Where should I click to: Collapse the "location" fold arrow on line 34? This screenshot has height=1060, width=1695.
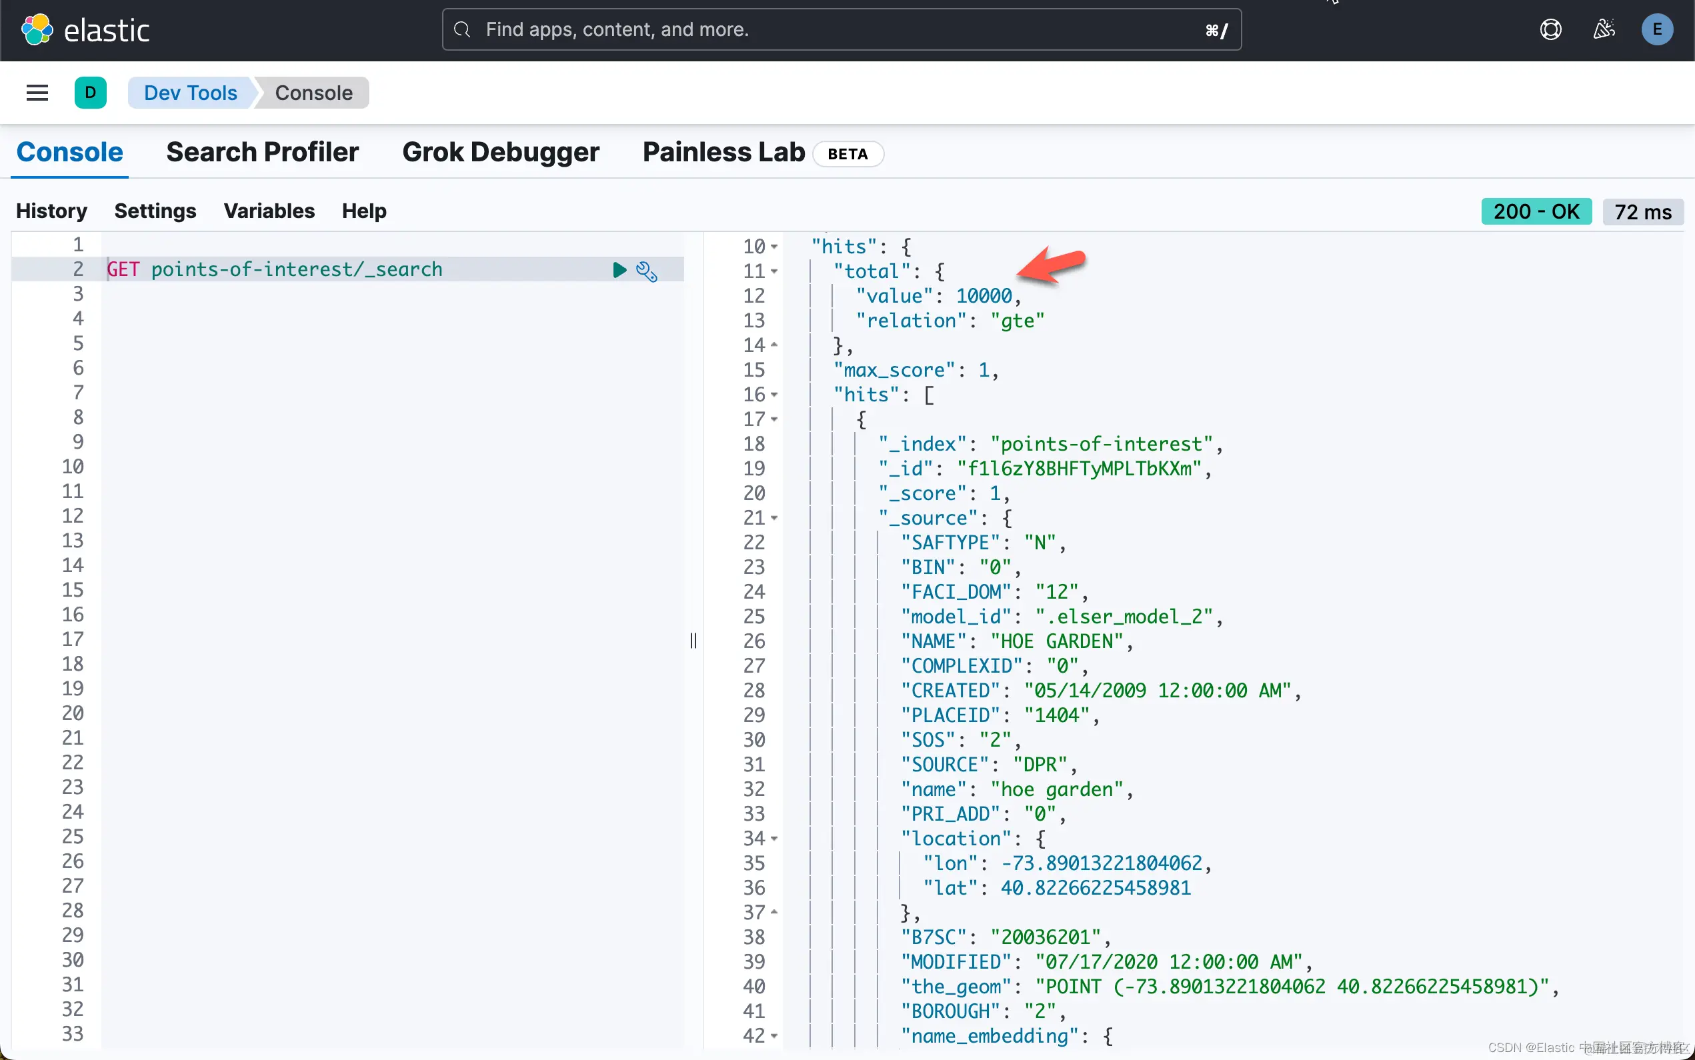(774, 839)
